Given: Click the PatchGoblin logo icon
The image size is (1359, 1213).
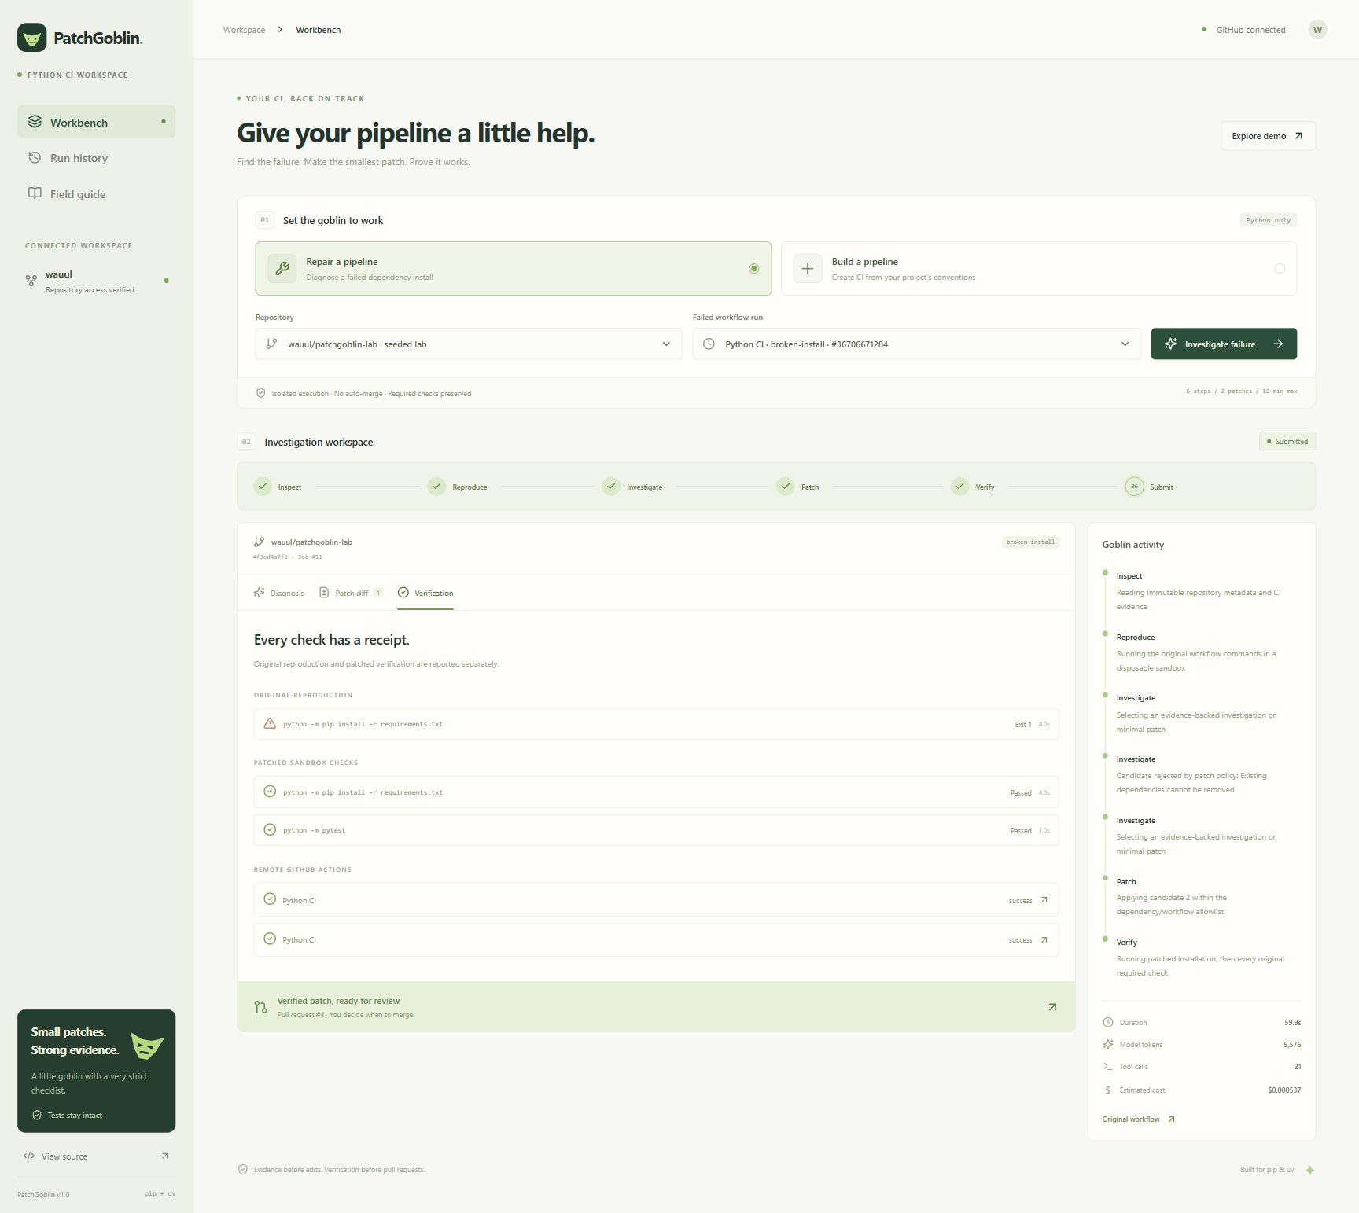Looking at the screenshot, I should click(32, 38).
